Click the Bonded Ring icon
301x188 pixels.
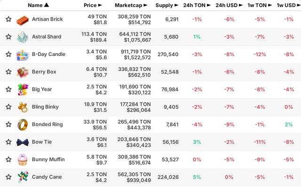point(23,125)
